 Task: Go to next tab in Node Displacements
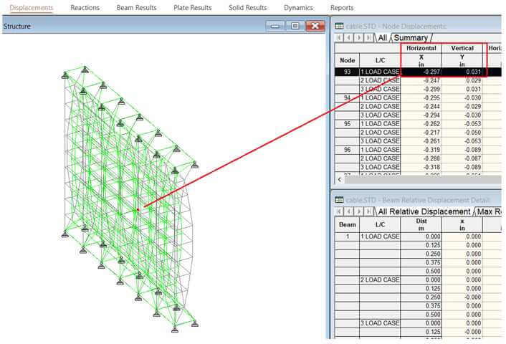(x=358, y=38)
